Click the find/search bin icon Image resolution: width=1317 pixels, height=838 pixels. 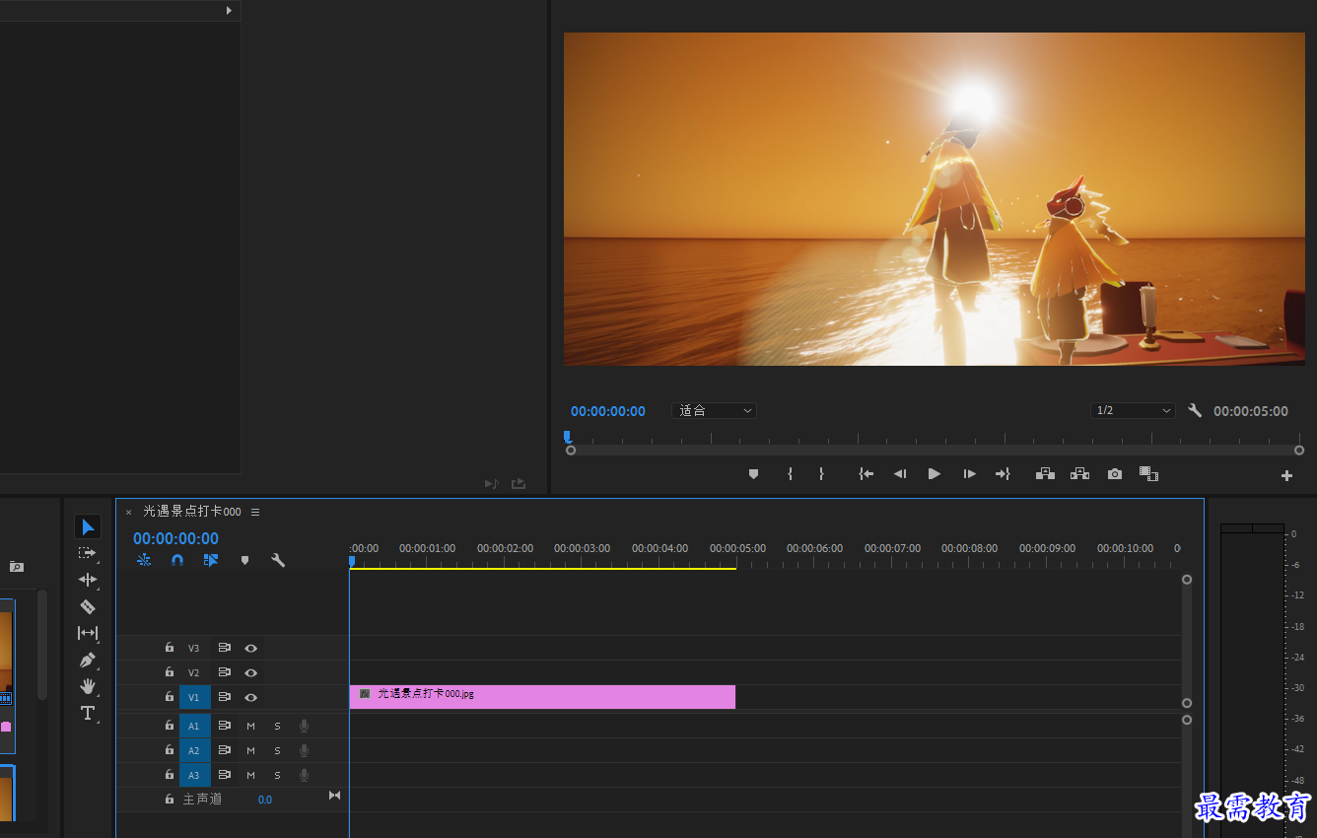click(x=16, y=567)
